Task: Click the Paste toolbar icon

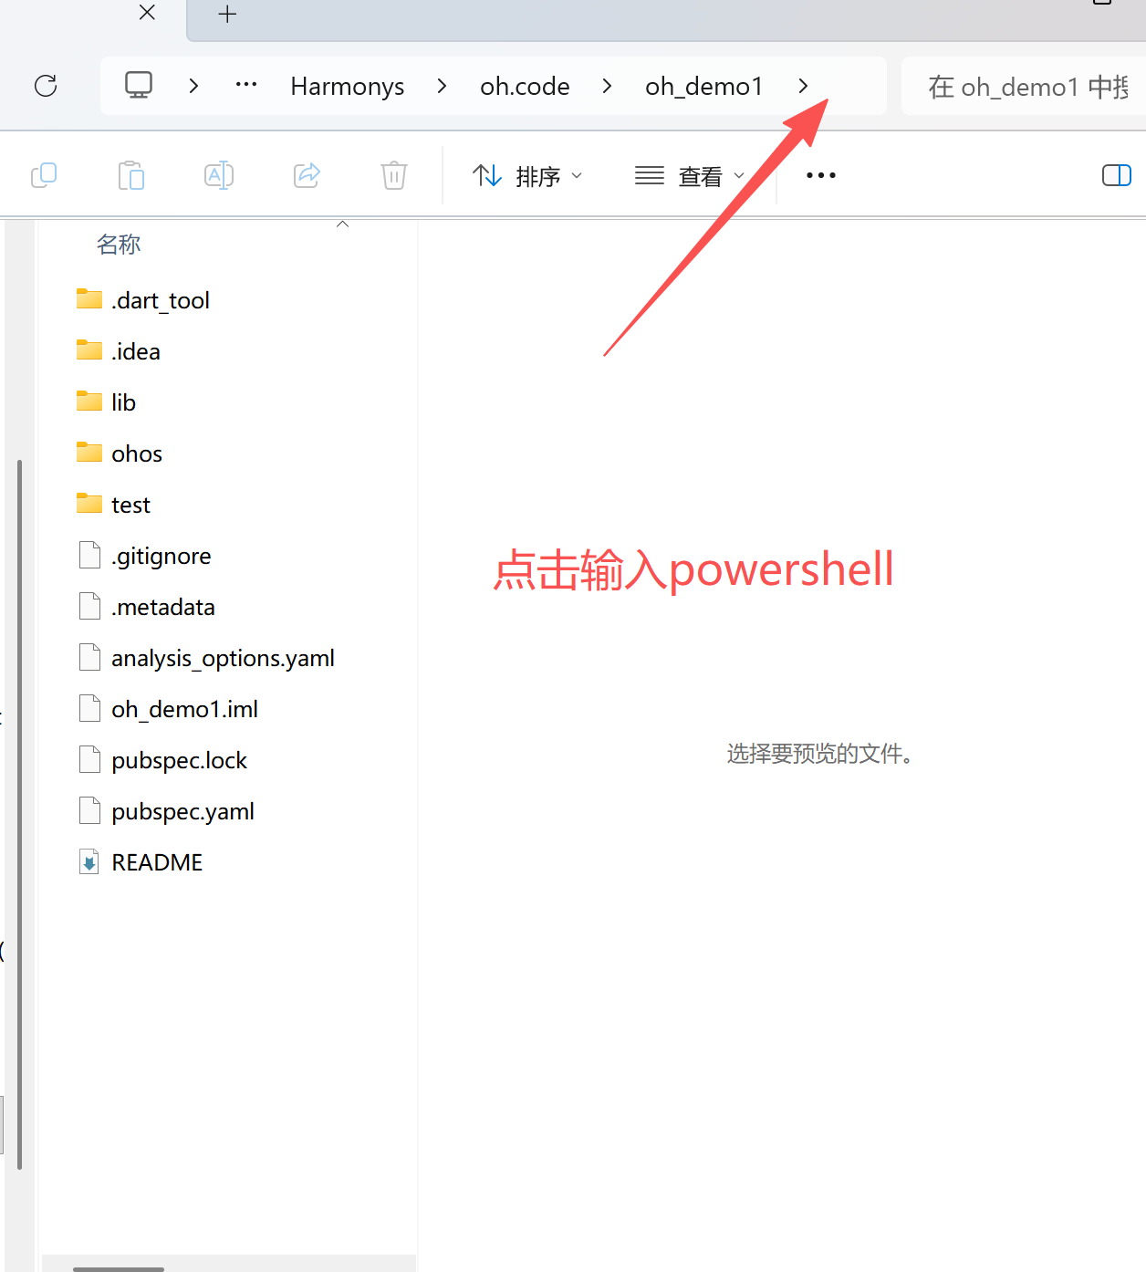Action: pyautogui.click(x=131, y=175)
